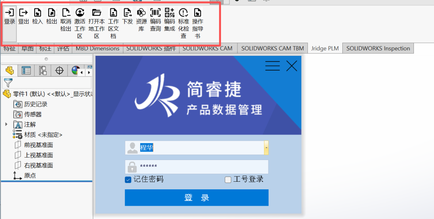Viewport: 434px width, 219px height.
Task: Select 零件1 (默认) root tree item
Action: click(47, 94)
